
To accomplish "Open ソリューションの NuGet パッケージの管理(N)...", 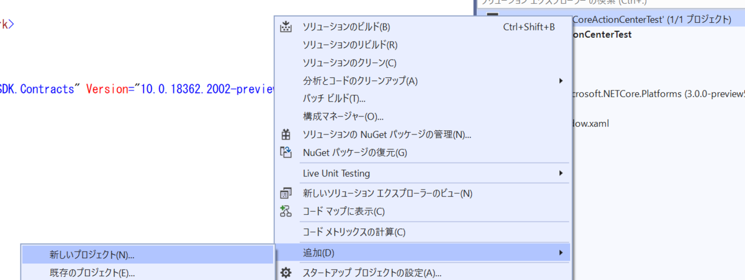I will coord(422,134).
